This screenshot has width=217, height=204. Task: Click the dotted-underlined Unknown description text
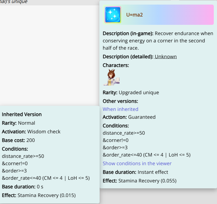[x=166, y=57]
